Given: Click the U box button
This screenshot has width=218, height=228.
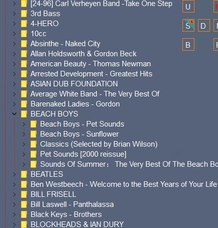Looking at the screenshot, I should click(x=188, y=7).
